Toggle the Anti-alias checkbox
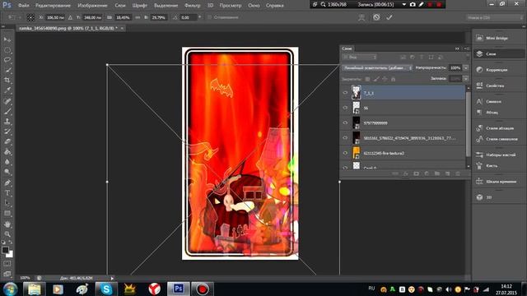This screenshot has height=296, width=527. (209, 17)
